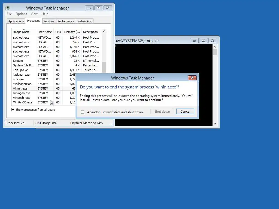Click the process list scrollbar thumb

pos(104,67)
